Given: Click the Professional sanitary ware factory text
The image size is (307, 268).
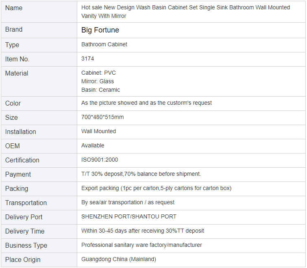Looking at the screenshot, I should click(x=142, y=245).
